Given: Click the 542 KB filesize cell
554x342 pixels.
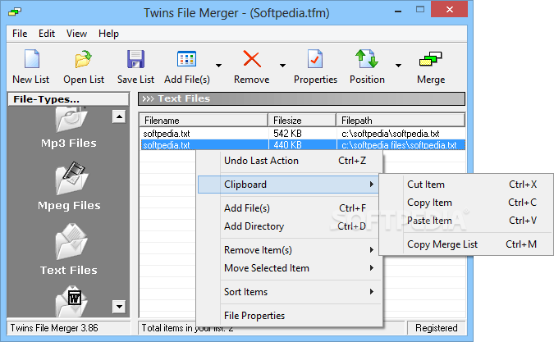Looking at the screenshot, I should click(287, 134).
